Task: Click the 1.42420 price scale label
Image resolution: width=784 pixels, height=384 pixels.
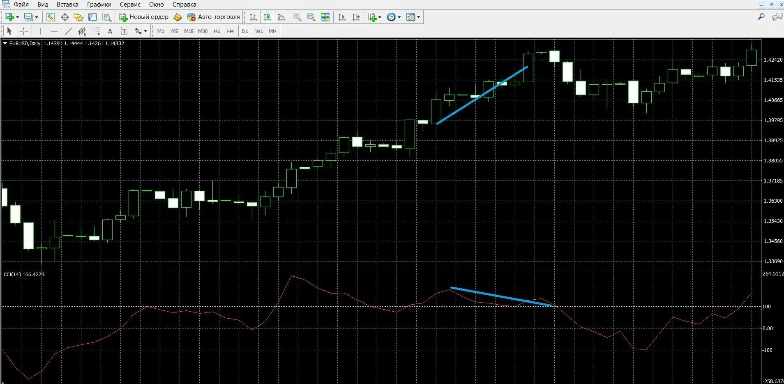Action: (773, 60)
